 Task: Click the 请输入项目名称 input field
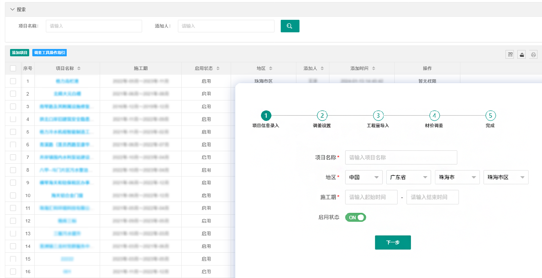coord(401,157)
